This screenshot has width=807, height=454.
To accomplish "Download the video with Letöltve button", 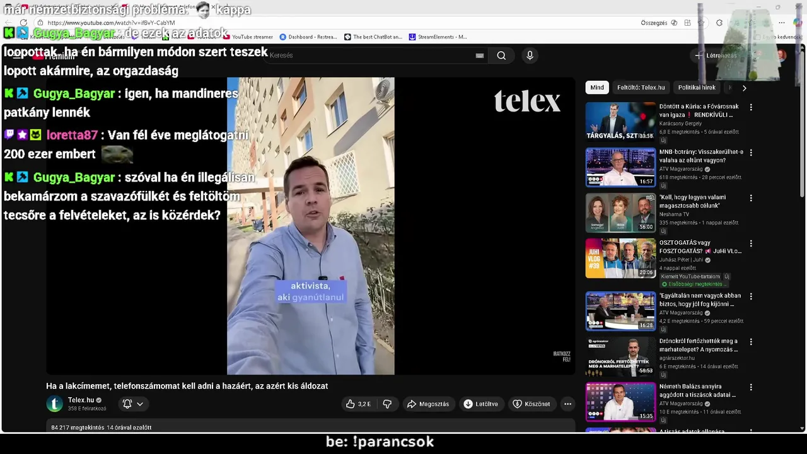I will pos(481,404).
